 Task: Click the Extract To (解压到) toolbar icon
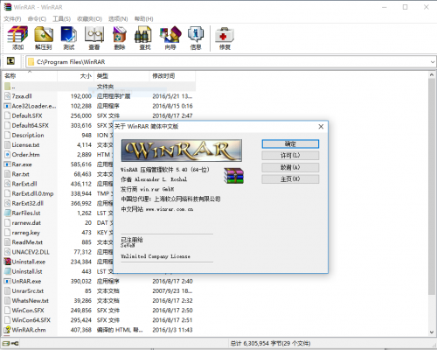coord(44,34)
